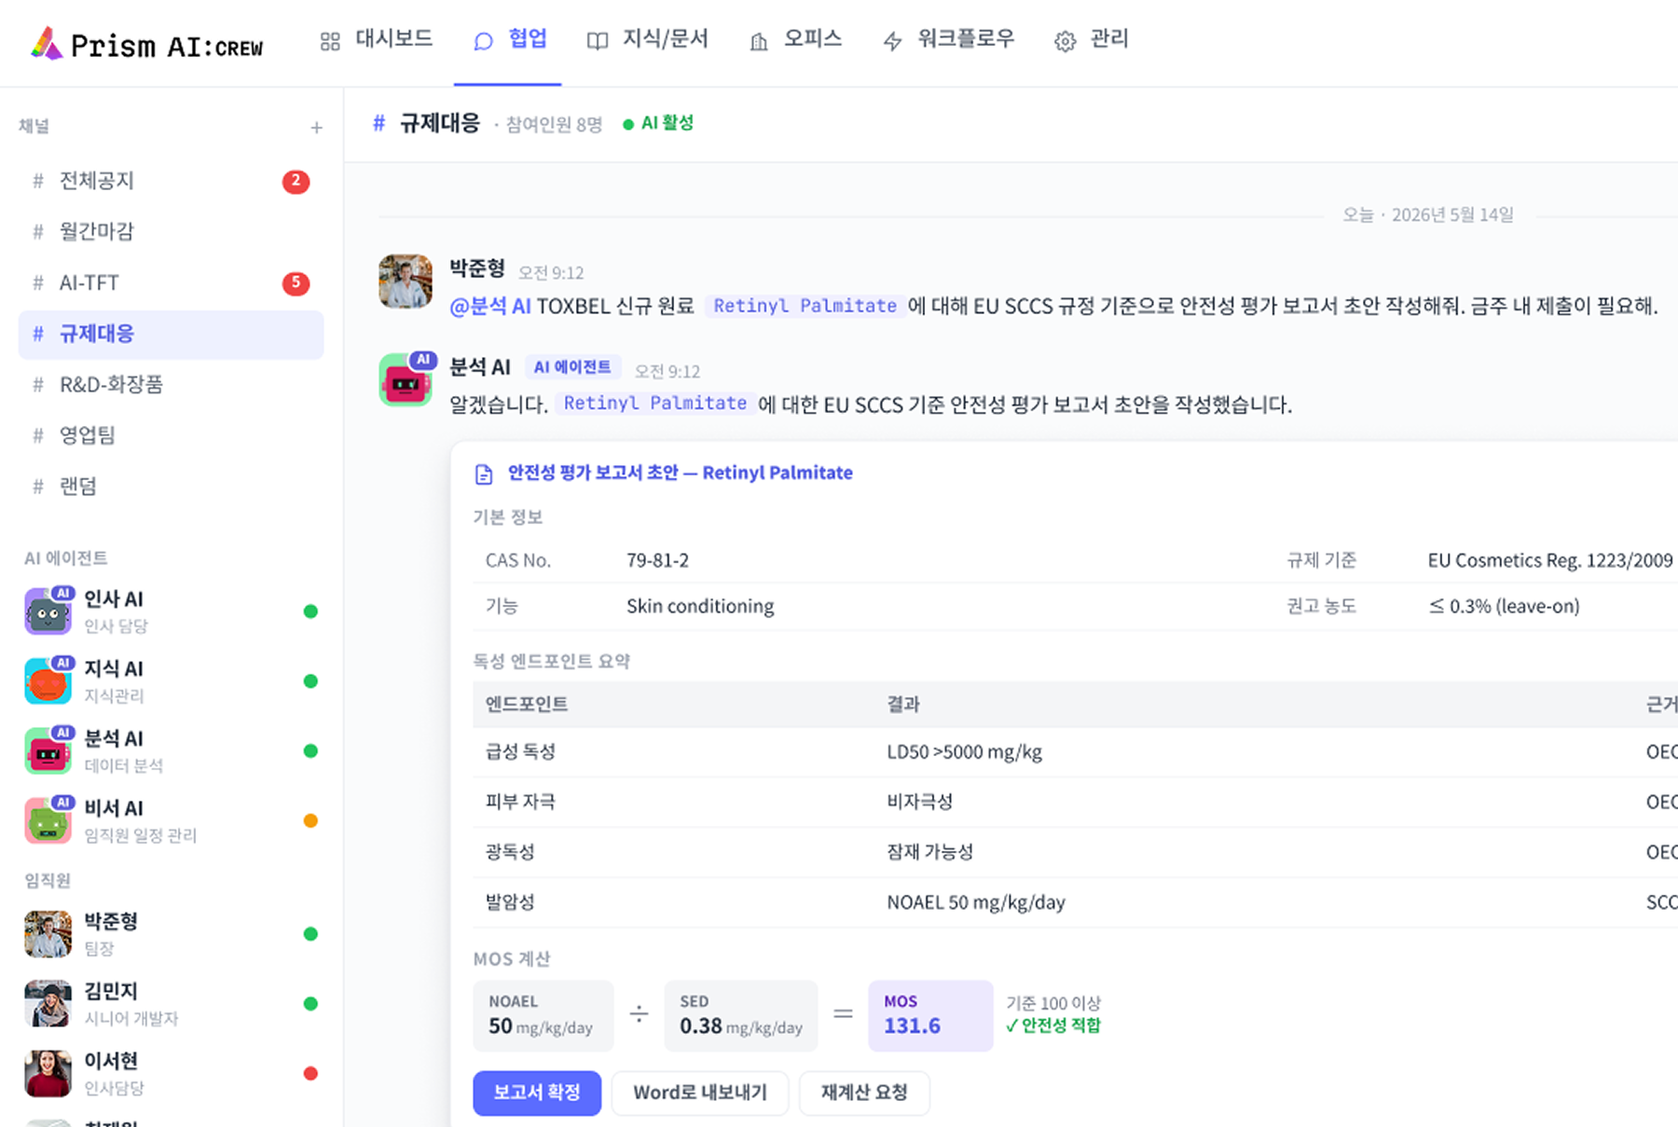Click the @분석 AI mention
The image size is (1678, 1127).
pyautogui.click(x=490, y=306)
